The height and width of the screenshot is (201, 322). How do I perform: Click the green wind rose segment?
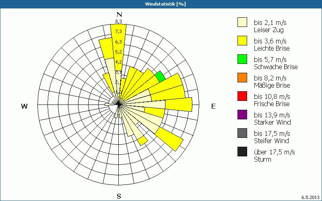click(160, 76)
